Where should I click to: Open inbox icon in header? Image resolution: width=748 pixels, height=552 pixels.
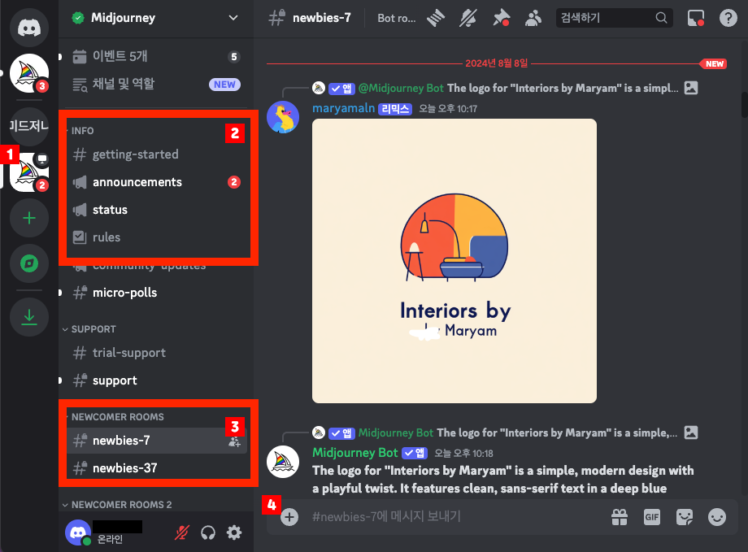coord(695,18)
